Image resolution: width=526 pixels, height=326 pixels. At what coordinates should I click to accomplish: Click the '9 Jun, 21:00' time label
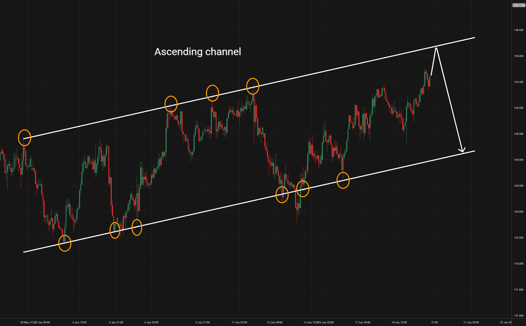pyautogui.click(x=203, y=322)
